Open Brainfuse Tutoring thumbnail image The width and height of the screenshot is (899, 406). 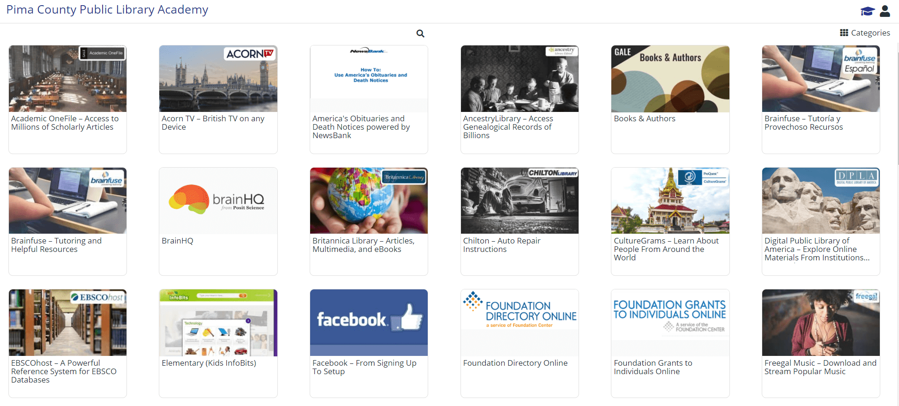click(67, 201)
